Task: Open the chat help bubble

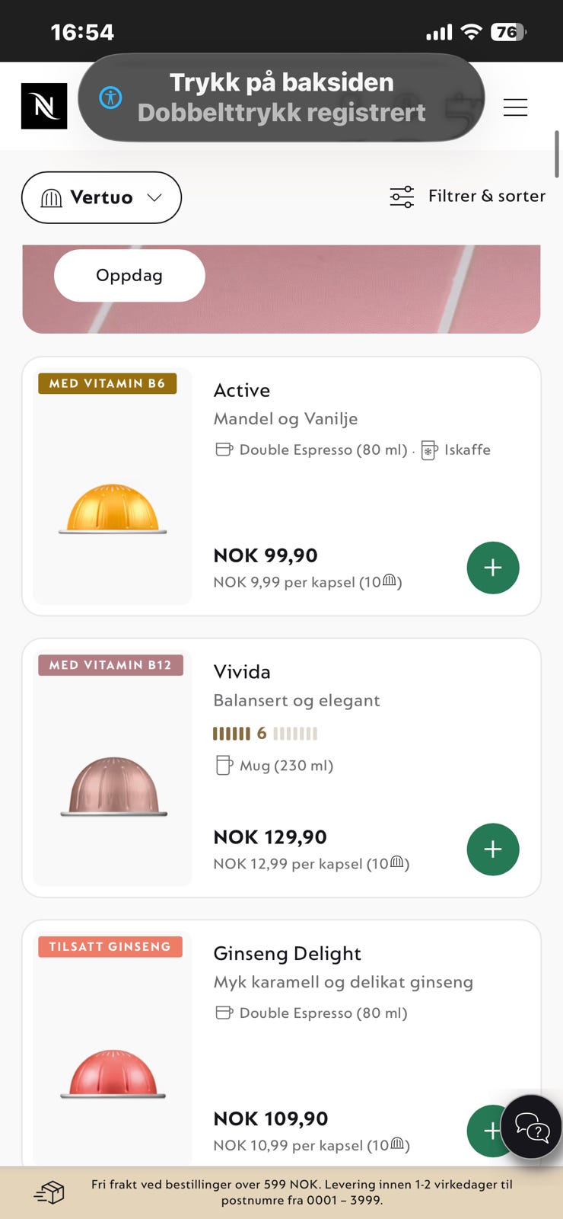Action: click(x=533, y=1127)
